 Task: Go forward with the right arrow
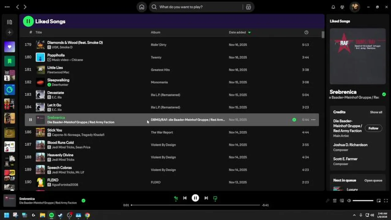pos(25,7)
